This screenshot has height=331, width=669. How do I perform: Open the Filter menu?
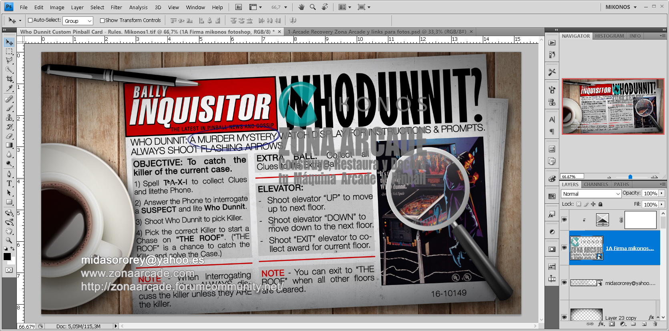coord(117,7)
